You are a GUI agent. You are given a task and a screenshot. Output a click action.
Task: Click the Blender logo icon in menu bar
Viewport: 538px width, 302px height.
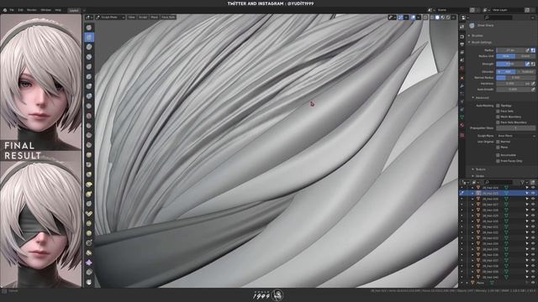(x=5, y=10)
